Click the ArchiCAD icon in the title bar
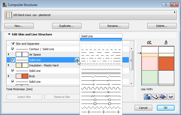The width and height of the screenshot is (181, 115). tap(5, 5)
